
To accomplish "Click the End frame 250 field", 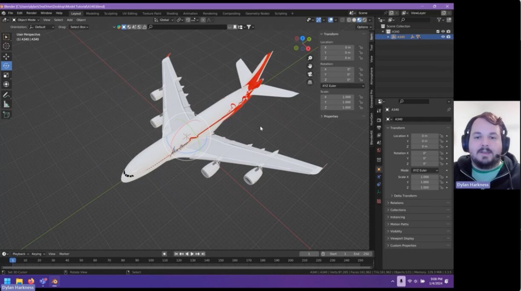I will point(361,254).
